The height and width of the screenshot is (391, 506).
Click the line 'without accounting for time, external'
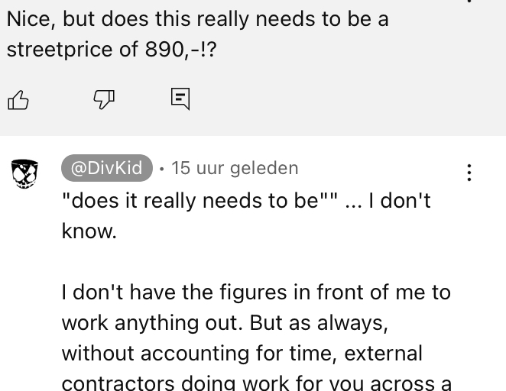pyautogui.click(x=242, y=353)
